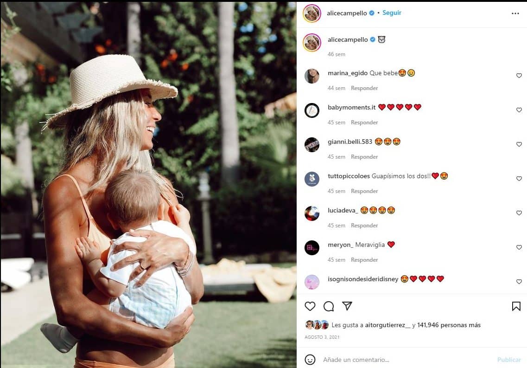Open aitorgutierrez__ profile from likes

click(388, 325)
